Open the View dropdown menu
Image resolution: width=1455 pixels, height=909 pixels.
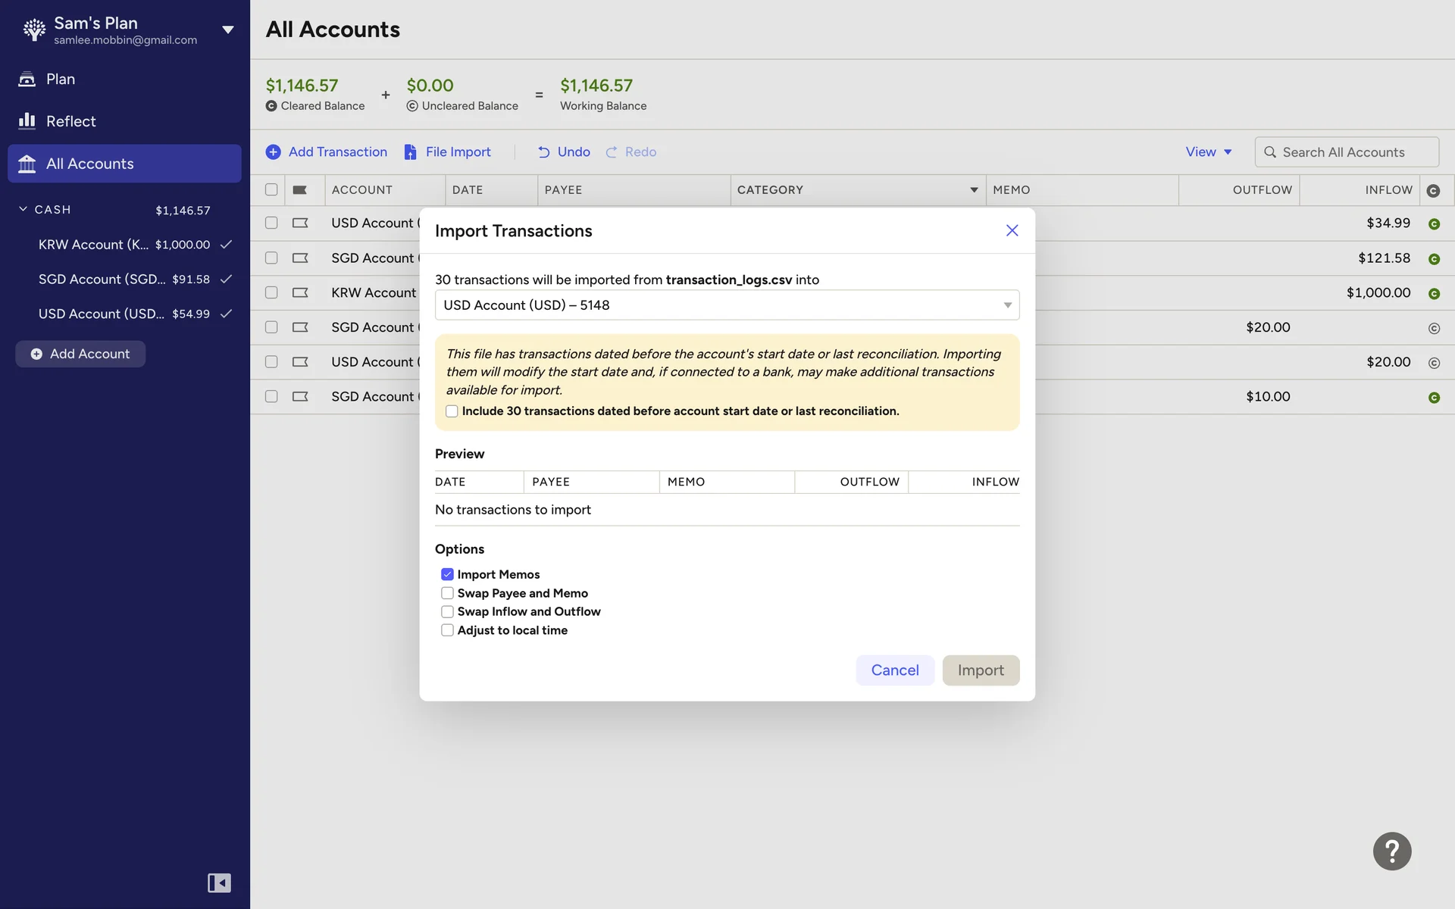pyautogui.click(x=1208, y=152)
